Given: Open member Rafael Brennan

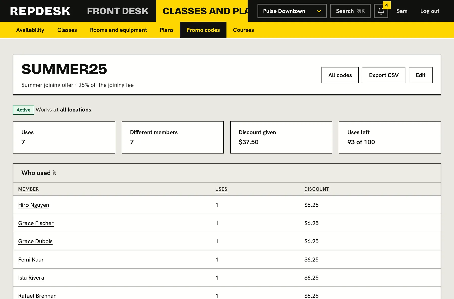Looking at the screenshot, I should (37, 296).
